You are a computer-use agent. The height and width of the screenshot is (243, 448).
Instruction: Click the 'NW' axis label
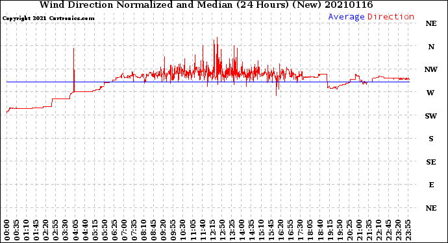[431, 69]
